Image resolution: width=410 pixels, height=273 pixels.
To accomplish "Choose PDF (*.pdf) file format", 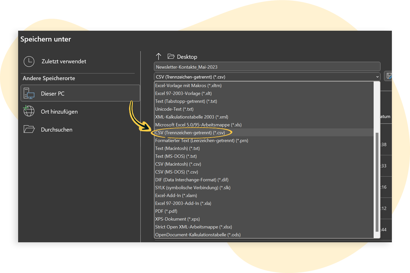I will [166, 211].
